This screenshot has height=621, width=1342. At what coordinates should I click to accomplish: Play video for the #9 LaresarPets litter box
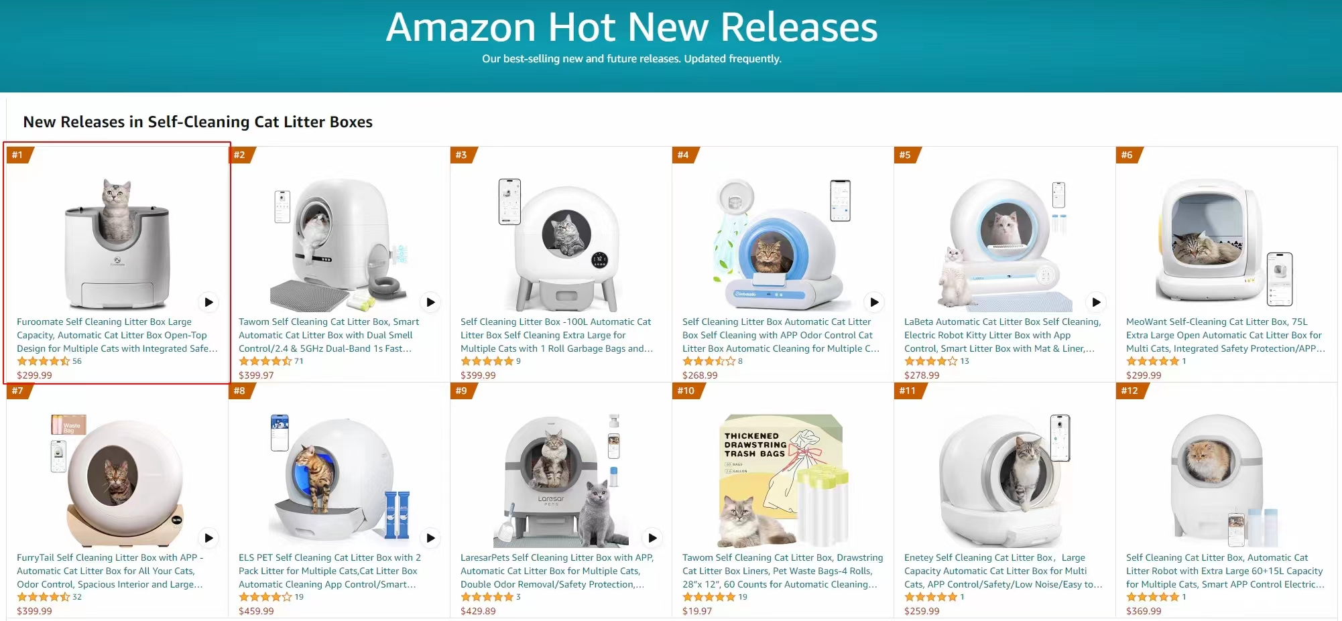coord(652,538)
